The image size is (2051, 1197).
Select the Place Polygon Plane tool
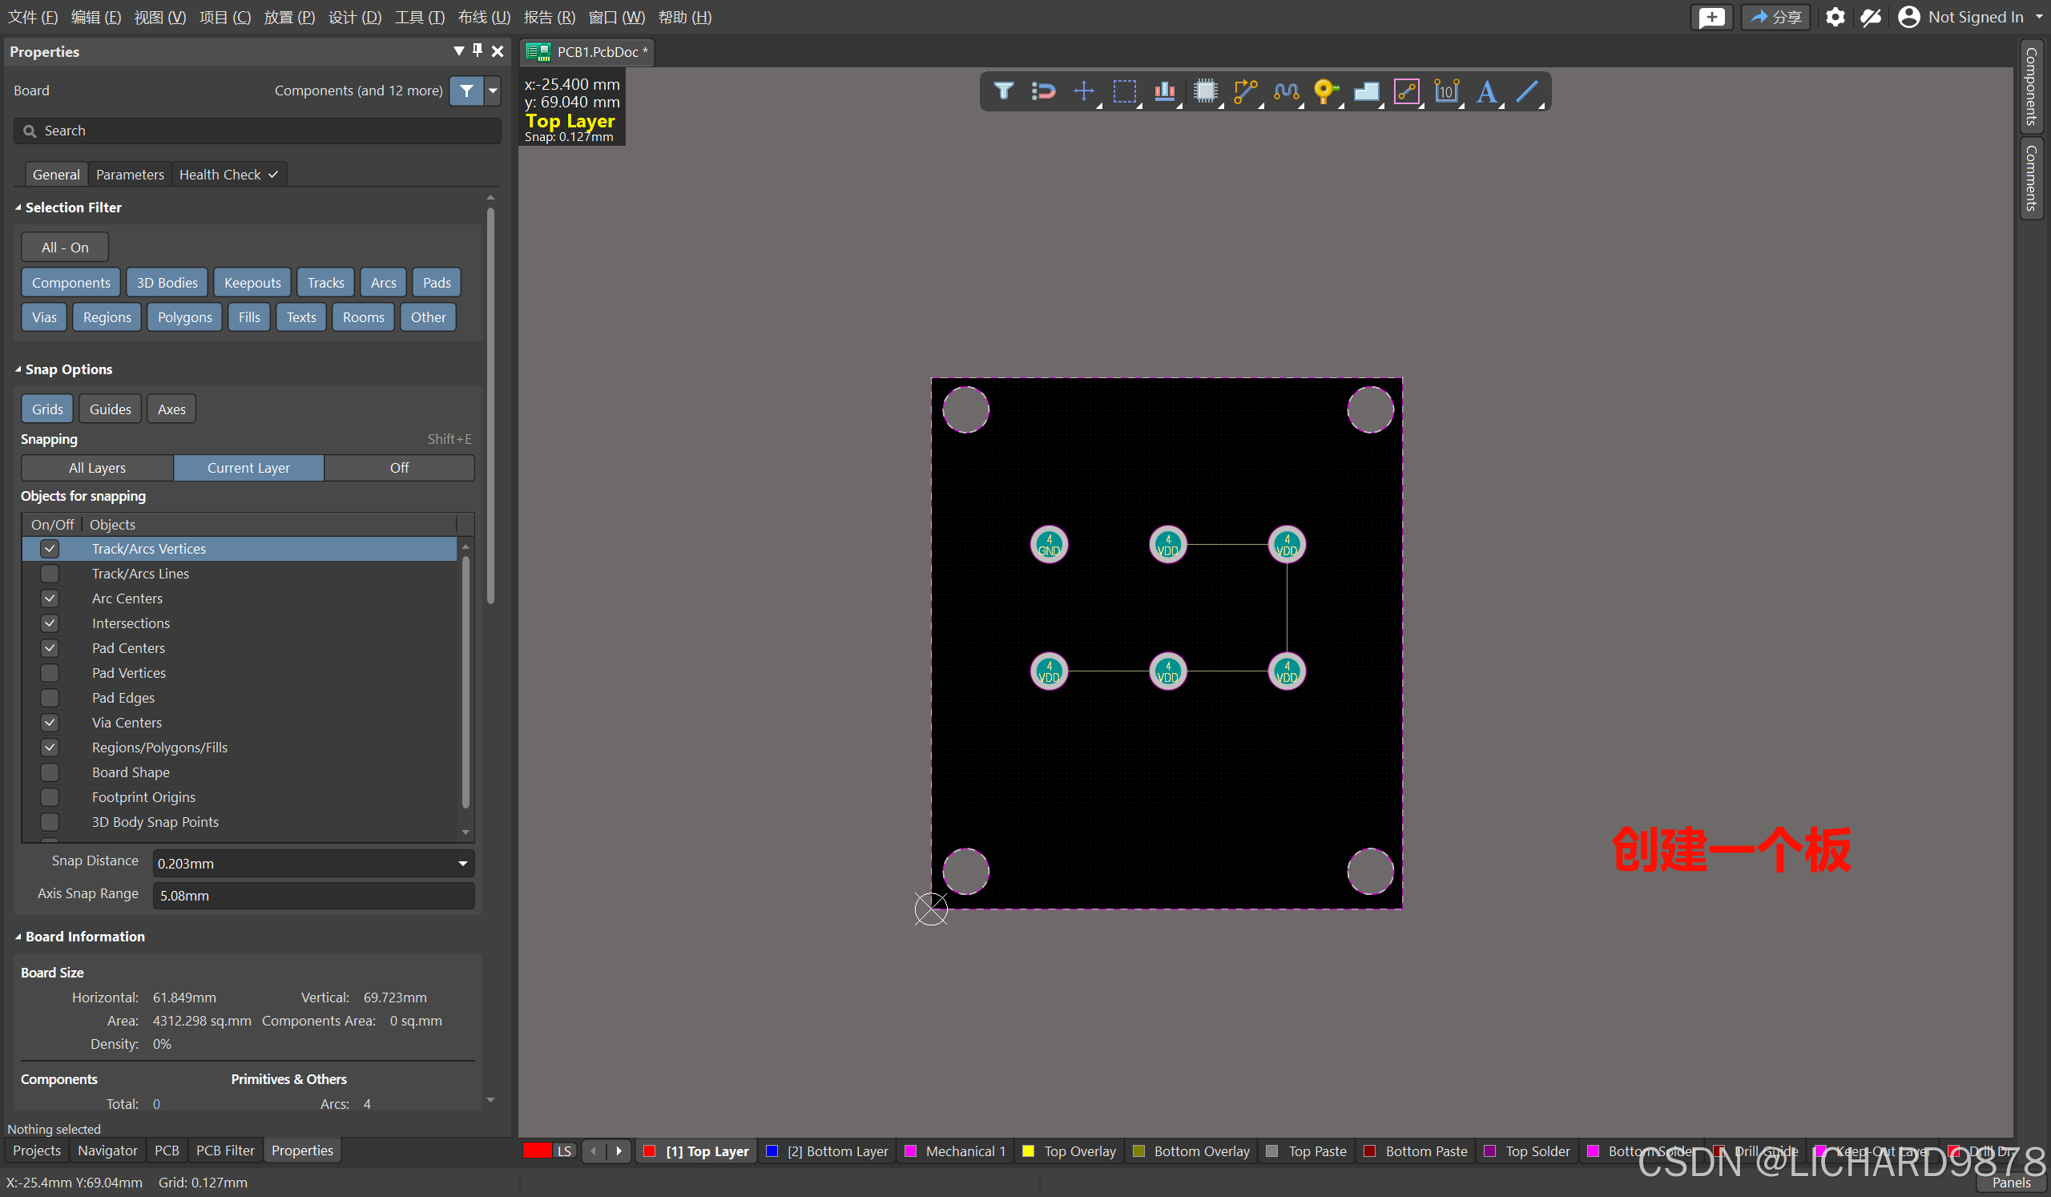[x=1366, y=91]
